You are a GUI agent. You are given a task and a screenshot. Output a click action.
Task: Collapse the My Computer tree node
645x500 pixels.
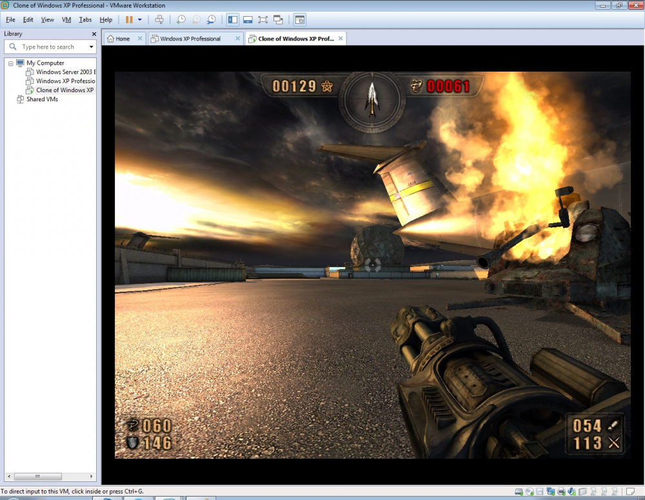11,63
